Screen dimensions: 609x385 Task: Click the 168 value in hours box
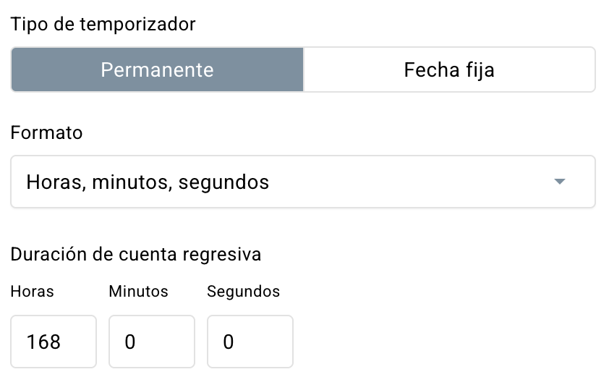click(x=43, y=342)
